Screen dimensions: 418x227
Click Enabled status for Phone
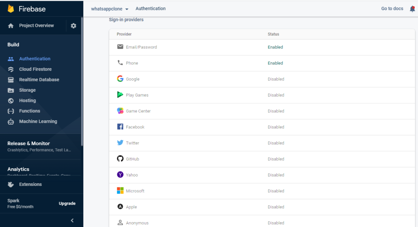click(276, 63)
